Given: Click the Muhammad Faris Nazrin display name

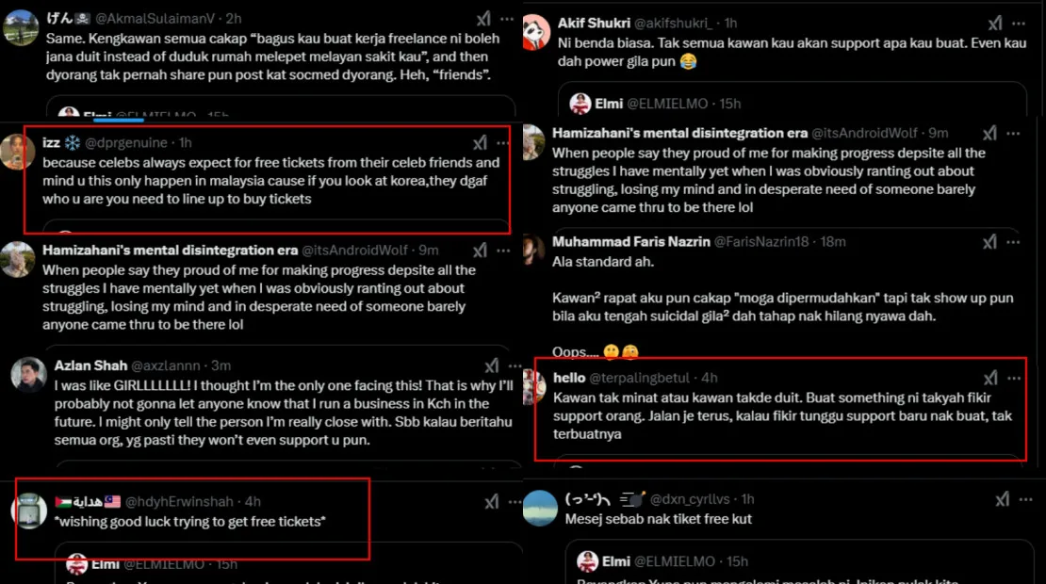Looking at the screenshot, I should (x=630, y=242).
